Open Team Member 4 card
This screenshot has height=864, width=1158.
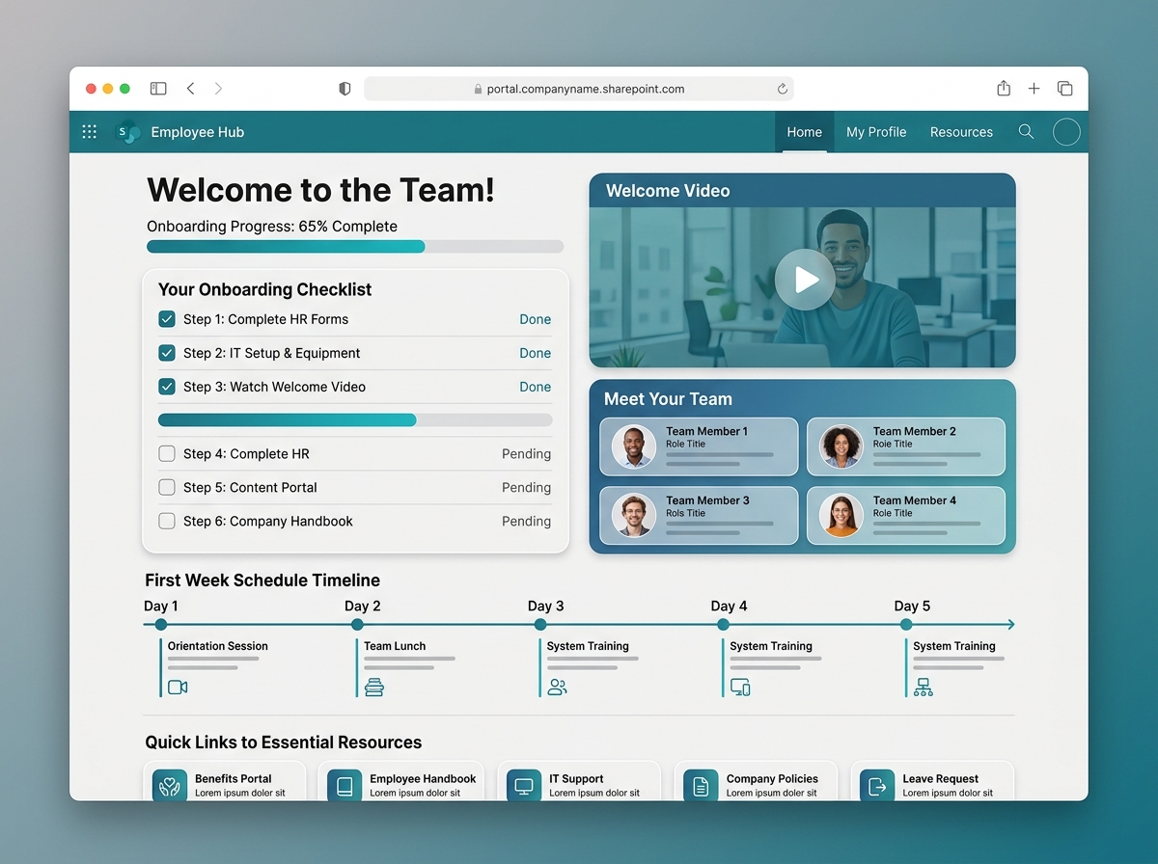pyautogui.click(x=906, y=516)
